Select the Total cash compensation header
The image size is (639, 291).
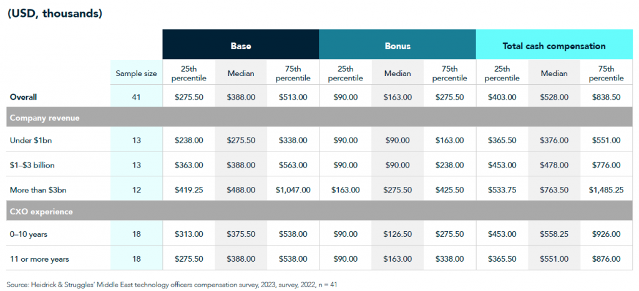click(x=554, y=45)
